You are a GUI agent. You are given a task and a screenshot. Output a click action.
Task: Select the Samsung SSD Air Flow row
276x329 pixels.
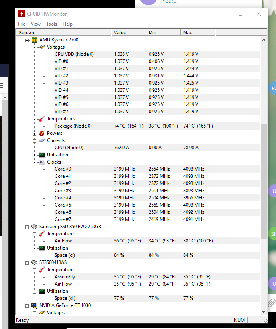click(157, 241)
